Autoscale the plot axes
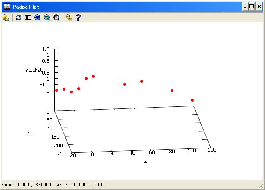 (56, 18)
